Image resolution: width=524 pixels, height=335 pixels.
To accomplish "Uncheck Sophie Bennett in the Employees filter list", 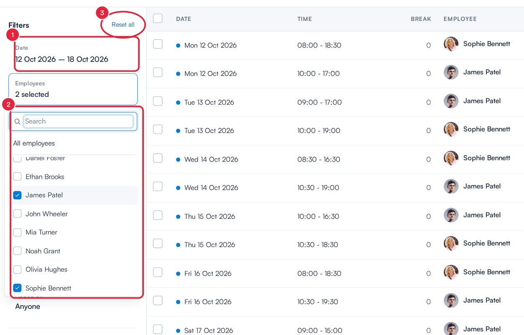I will pyautogui.click(x=17, y=288).
